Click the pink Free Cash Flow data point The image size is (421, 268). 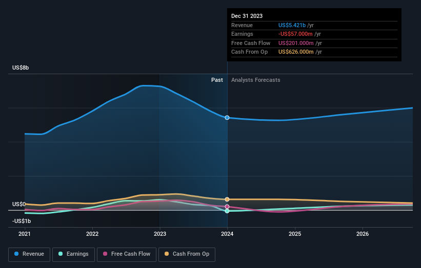(227, 207)
